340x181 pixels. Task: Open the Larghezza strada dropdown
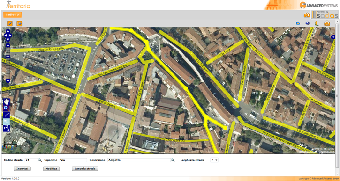coord(214,160)
